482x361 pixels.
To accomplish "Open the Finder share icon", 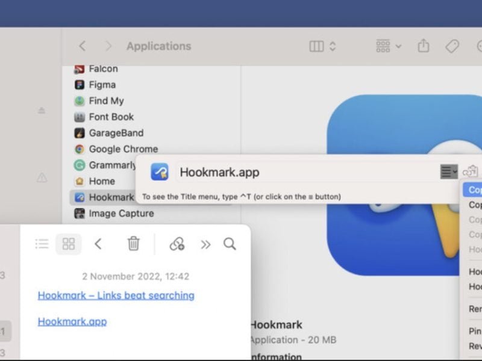I will click(424, 46).
